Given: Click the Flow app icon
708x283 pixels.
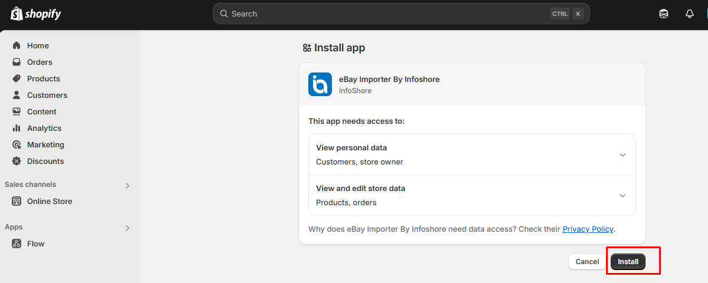Looking at the screenshot, I should coord(17,243).
